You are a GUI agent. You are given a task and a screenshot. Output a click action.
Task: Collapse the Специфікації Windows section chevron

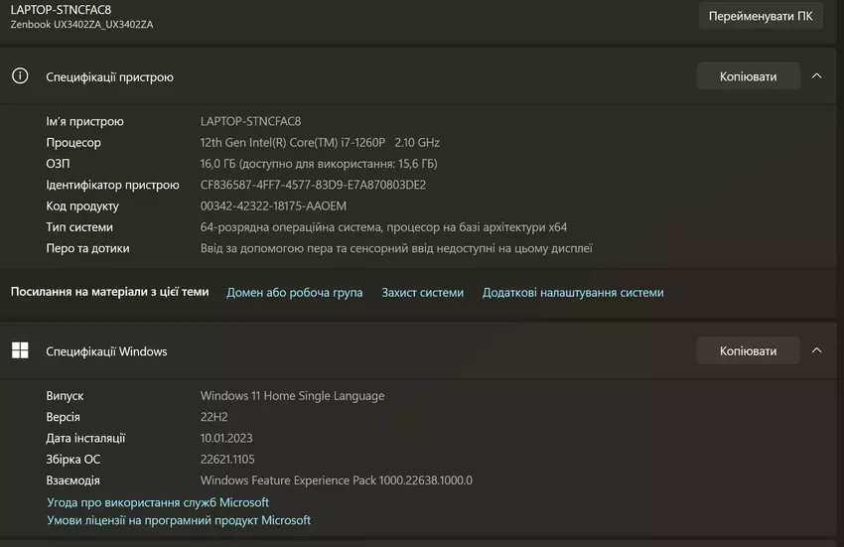[x=816, y=350]
